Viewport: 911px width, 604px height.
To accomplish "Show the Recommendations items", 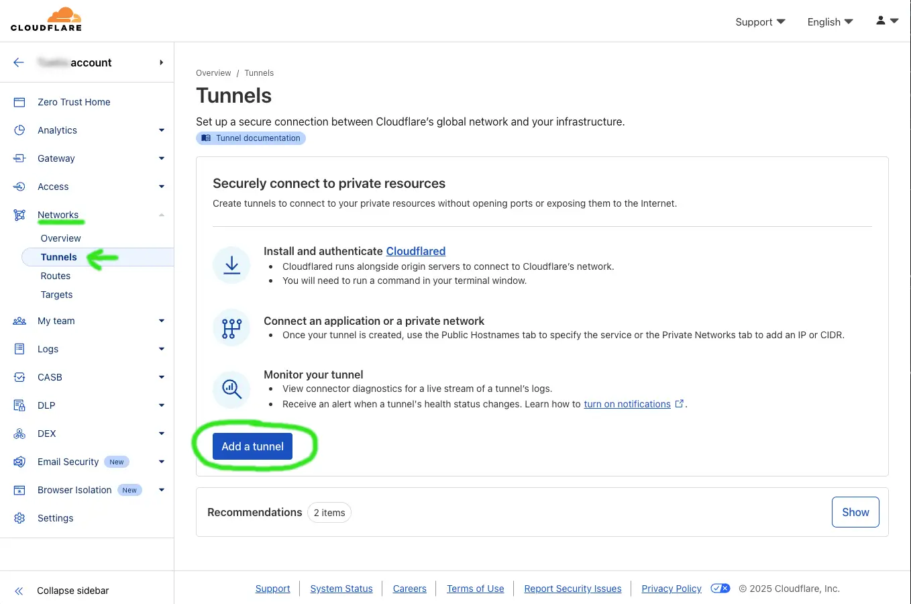I will [855, 511].
